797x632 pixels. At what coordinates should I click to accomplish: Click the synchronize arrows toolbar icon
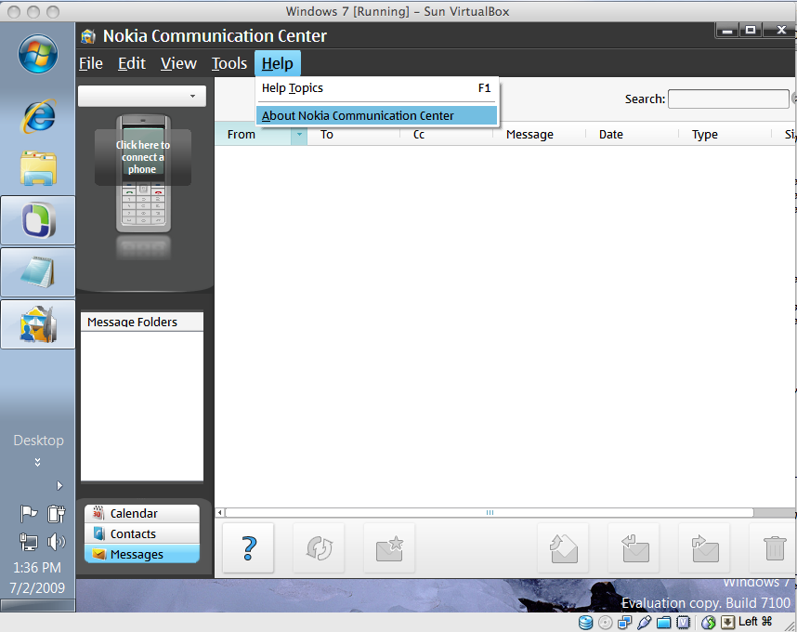coord(319,547)
